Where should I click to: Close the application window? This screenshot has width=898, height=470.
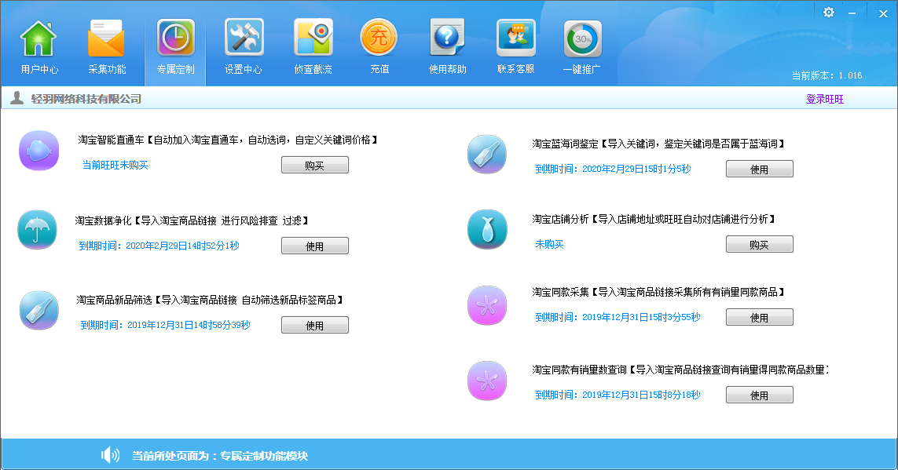tap(883, 13)
